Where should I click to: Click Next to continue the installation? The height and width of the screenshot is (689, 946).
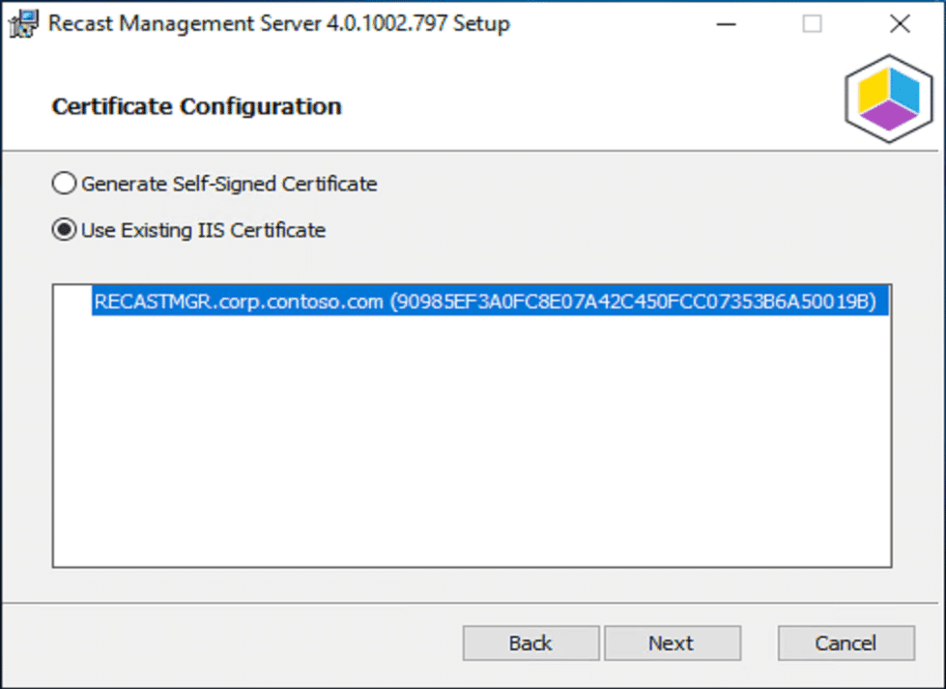pyautogui.click(x=673, y=644)
